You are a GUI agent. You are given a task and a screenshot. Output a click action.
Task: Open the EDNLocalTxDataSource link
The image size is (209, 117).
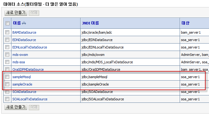[x=30, y=47]
